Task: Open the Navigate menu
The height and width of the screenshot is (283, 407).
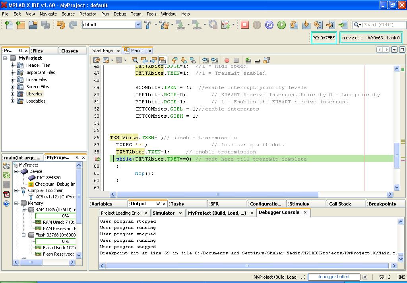Action: point(48,14)
